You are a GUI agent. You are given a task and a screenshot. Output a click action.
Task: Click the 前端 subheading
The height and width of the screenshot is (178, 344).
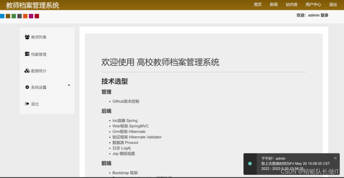[106, 163]
